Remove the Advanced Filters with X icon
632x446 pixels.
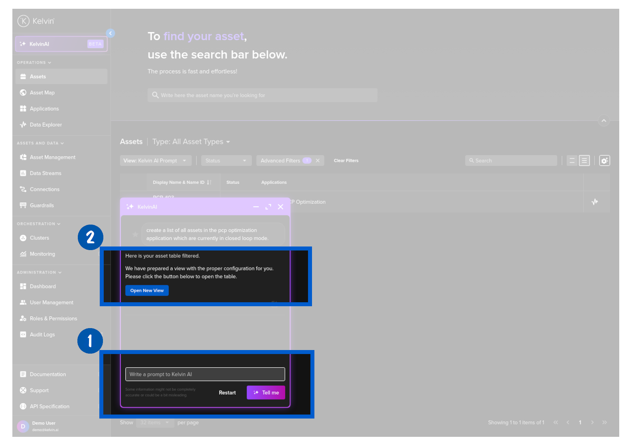click(x=318, y=160)
